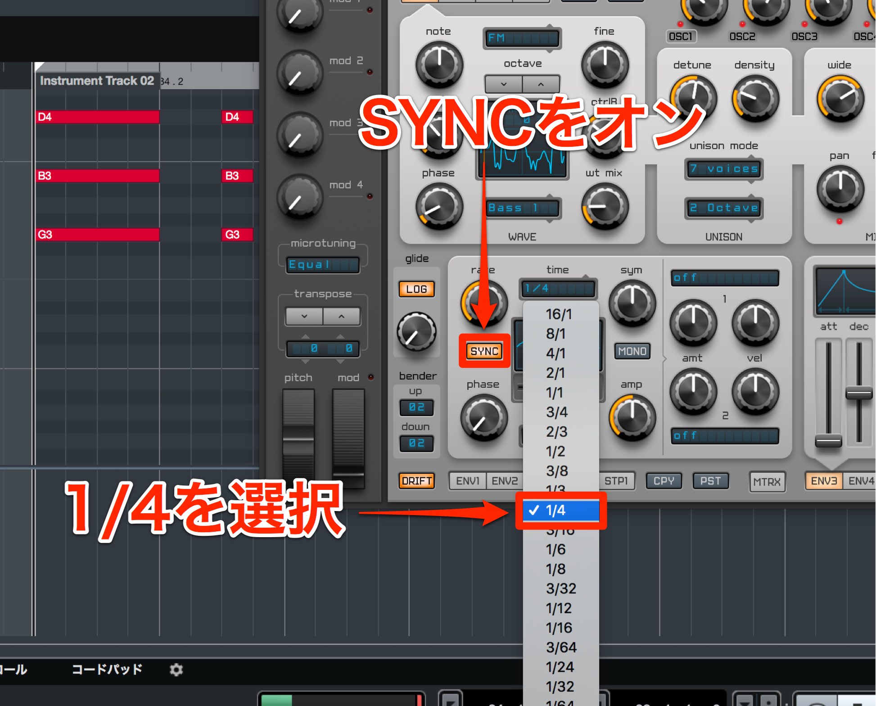Viewport: 876px width, 706px height.
Task: Open the LFO destination 2 off selector
Action: coord(724,436)
